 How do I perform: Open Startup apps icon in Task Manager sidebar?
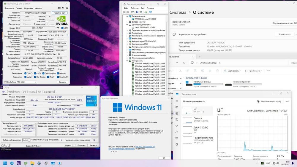(177, 126)
